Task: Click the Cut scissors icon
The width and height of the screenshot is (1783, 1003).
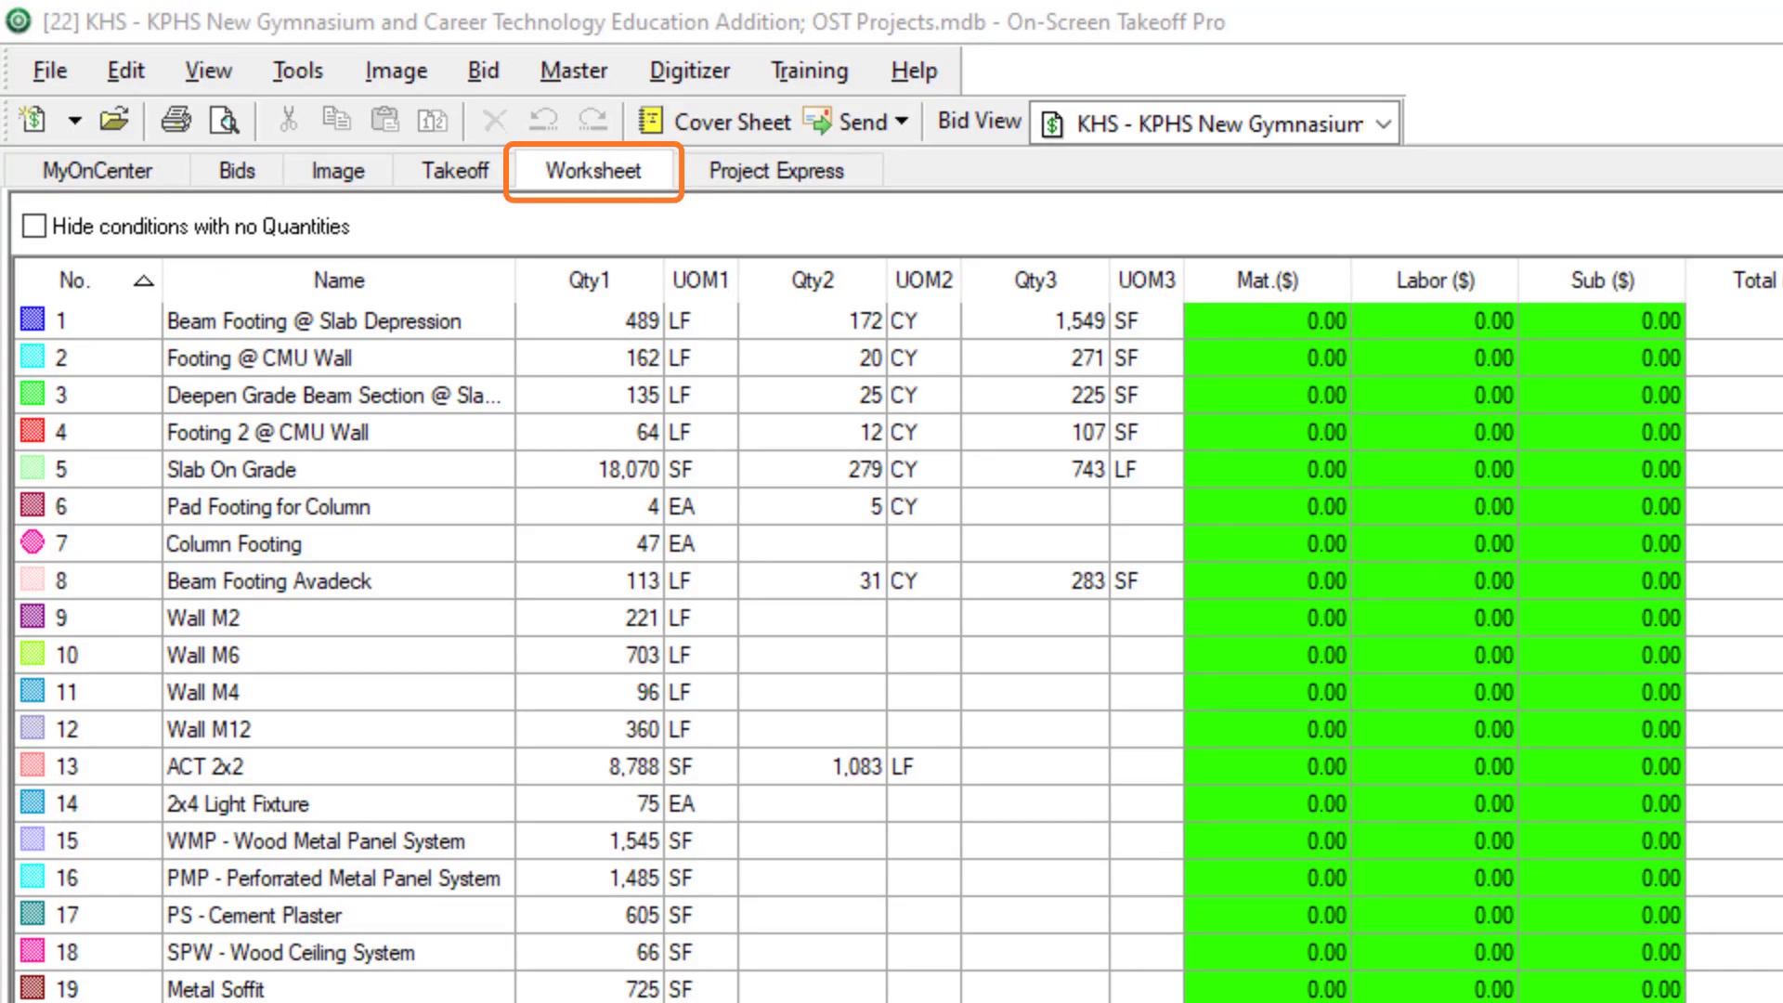Action: point(288,120)
